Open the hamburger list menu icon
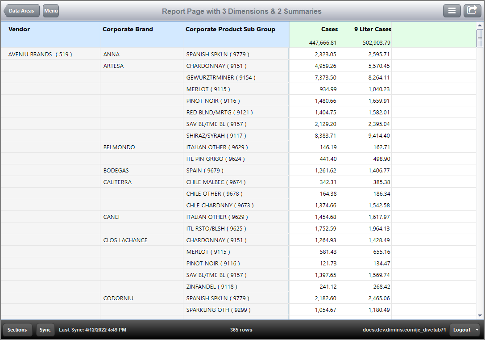Image resolution: width=485 pixels, height=340 pixels. [452, 11]
